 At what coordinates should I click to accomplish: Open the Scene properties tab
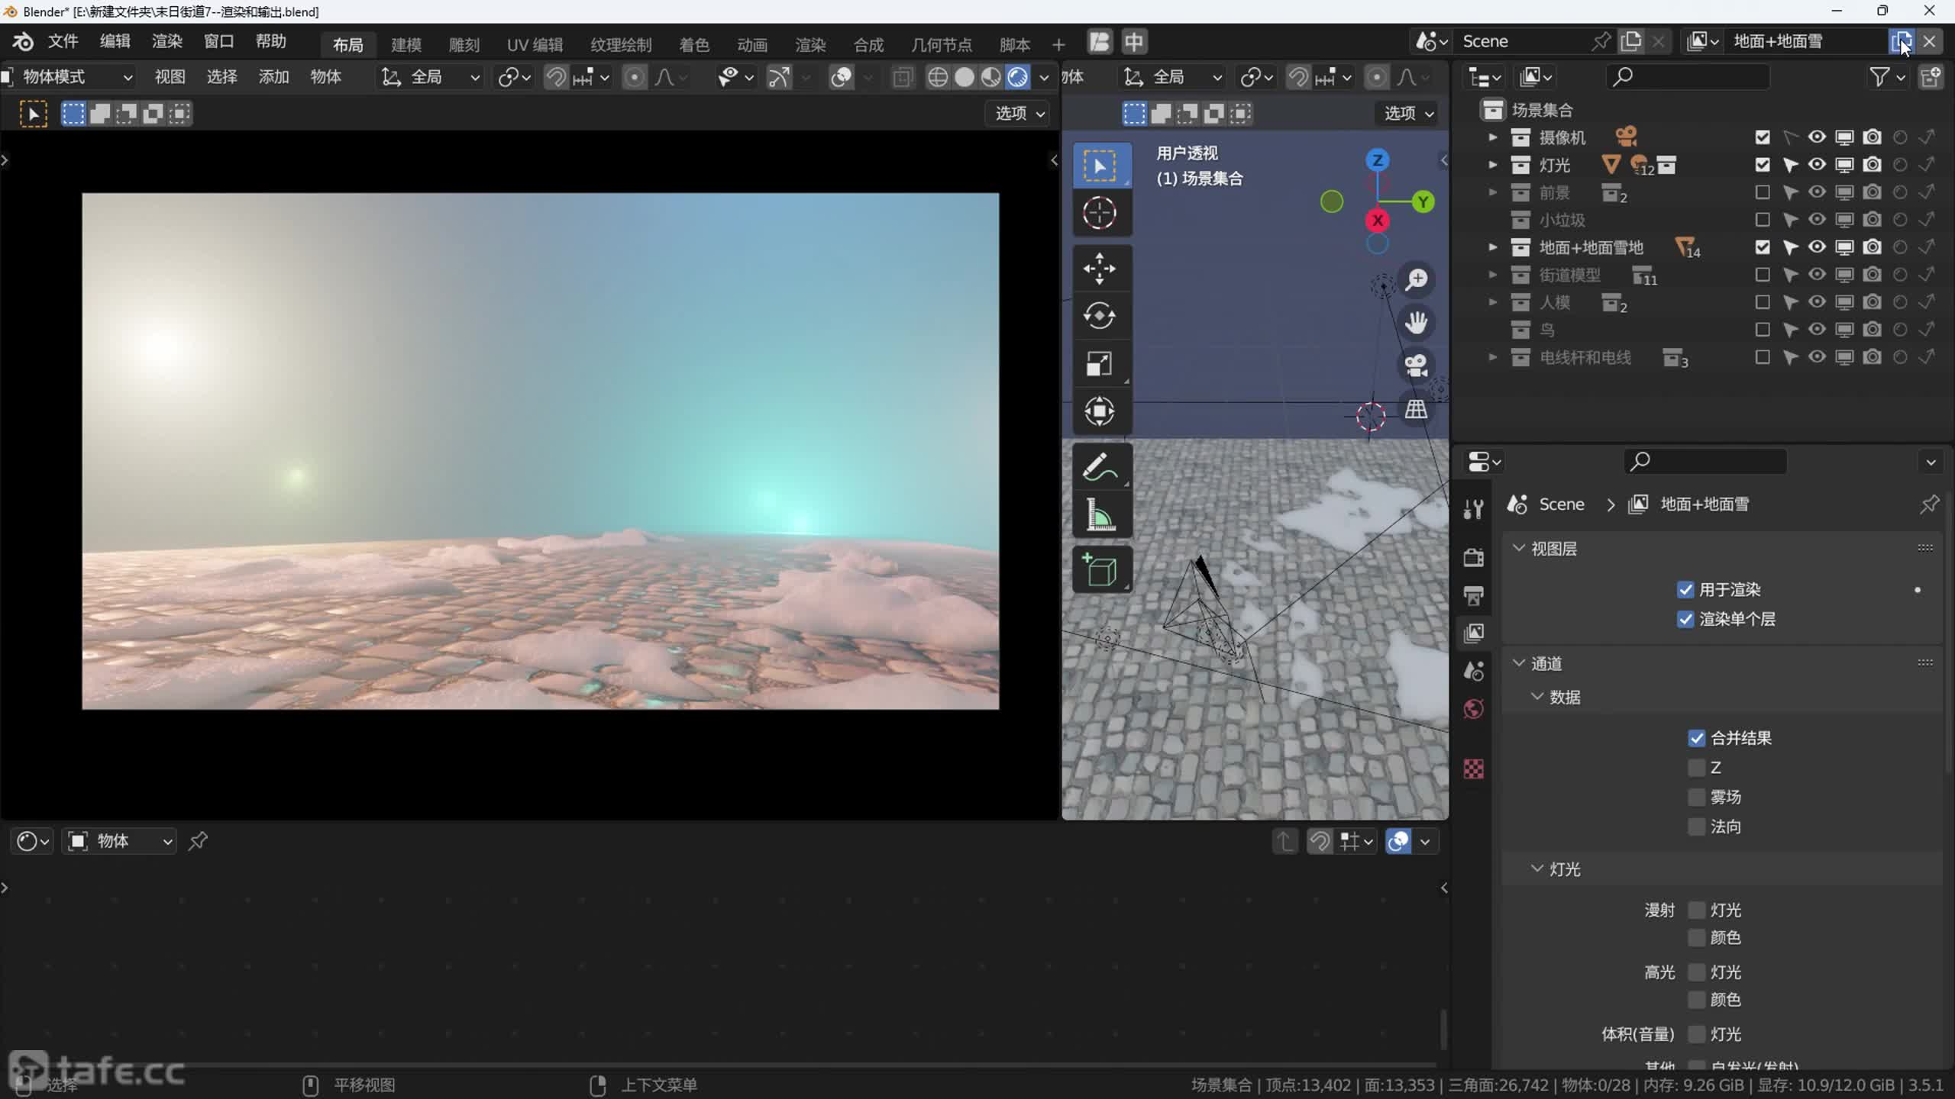coord(1474,671)
